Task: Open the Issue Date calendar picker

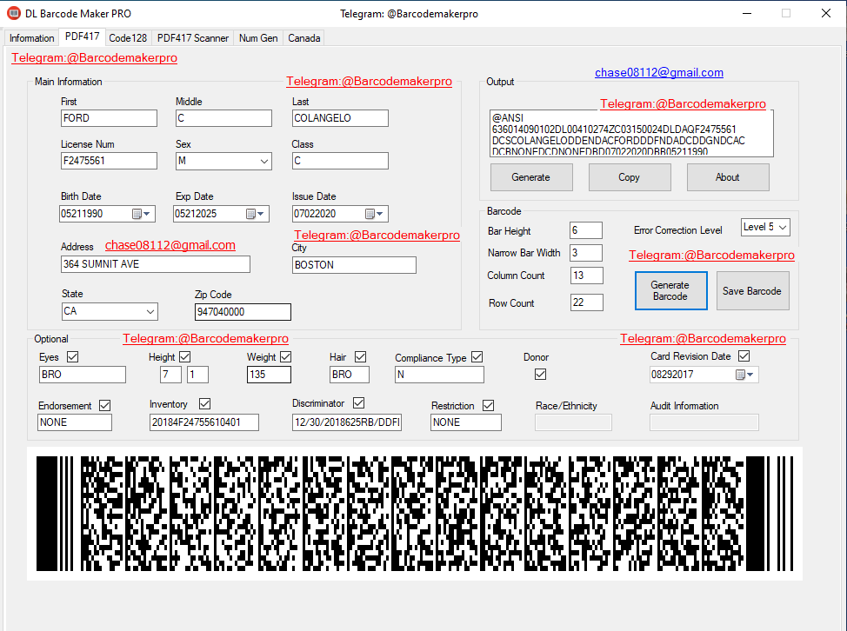Action: pyautogui.click(x=371, y=213)
